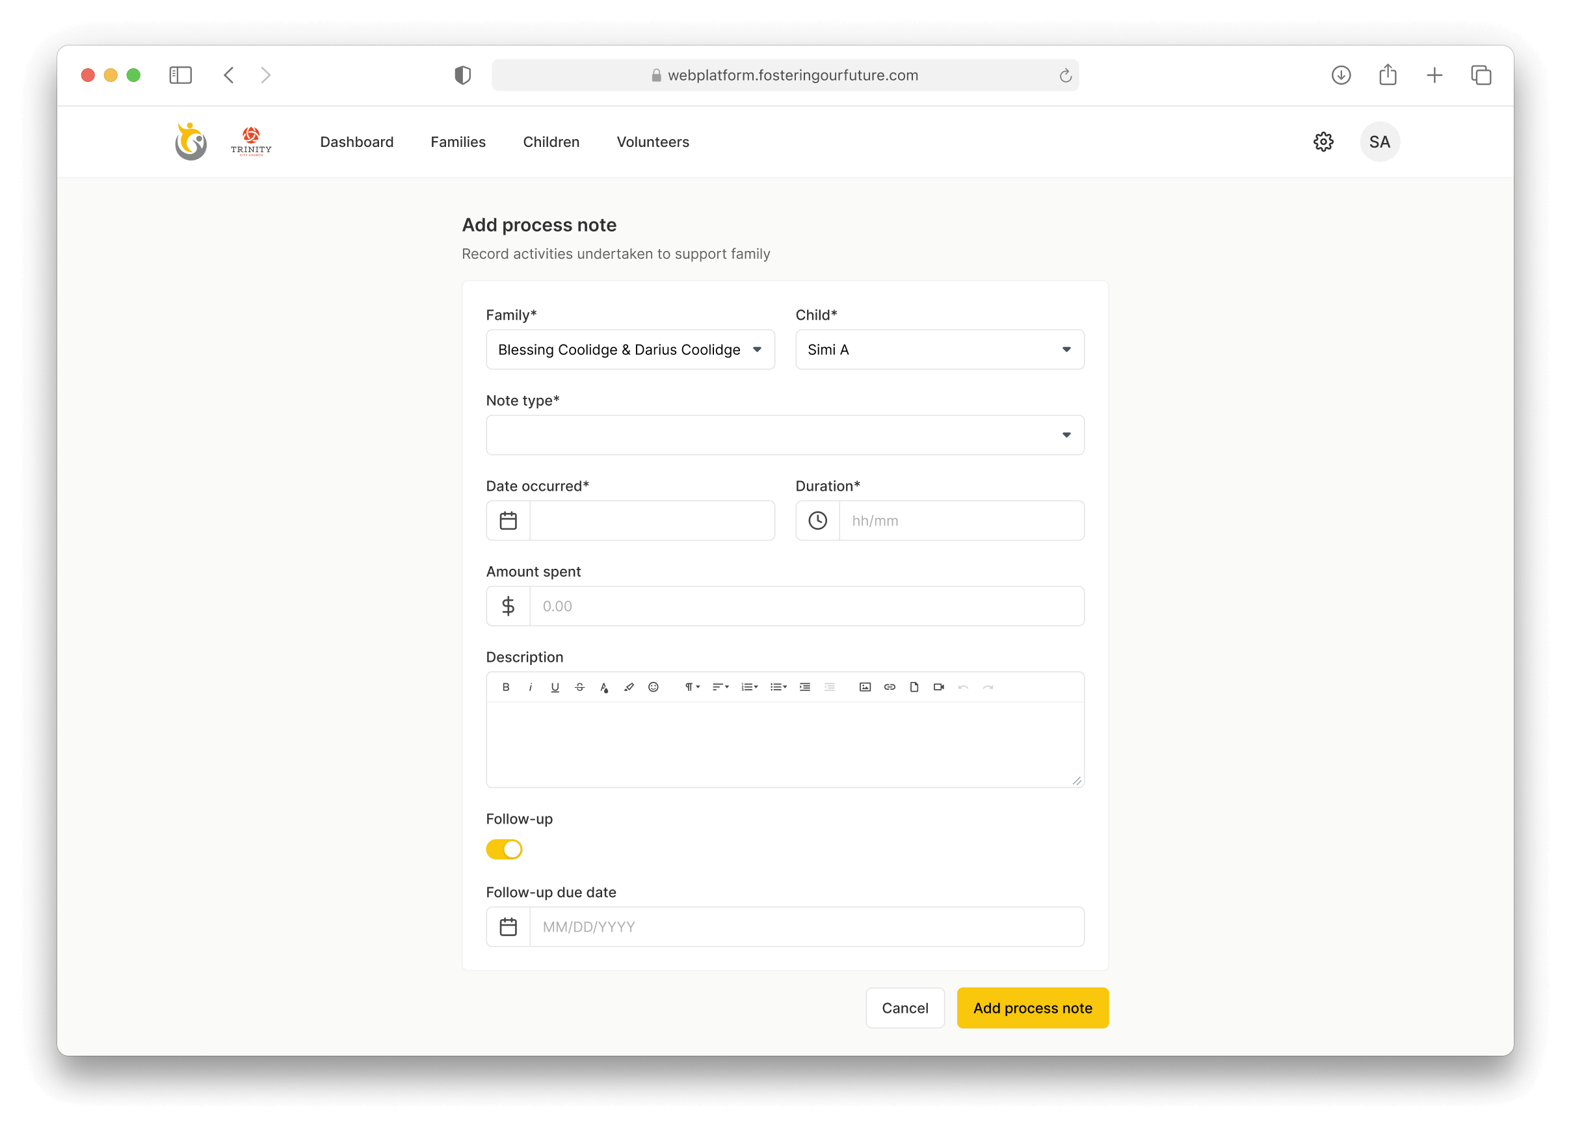Toggle italic formatting in the Description
Viewport: 1571px width, 1124px height.
tap(531, 686)
